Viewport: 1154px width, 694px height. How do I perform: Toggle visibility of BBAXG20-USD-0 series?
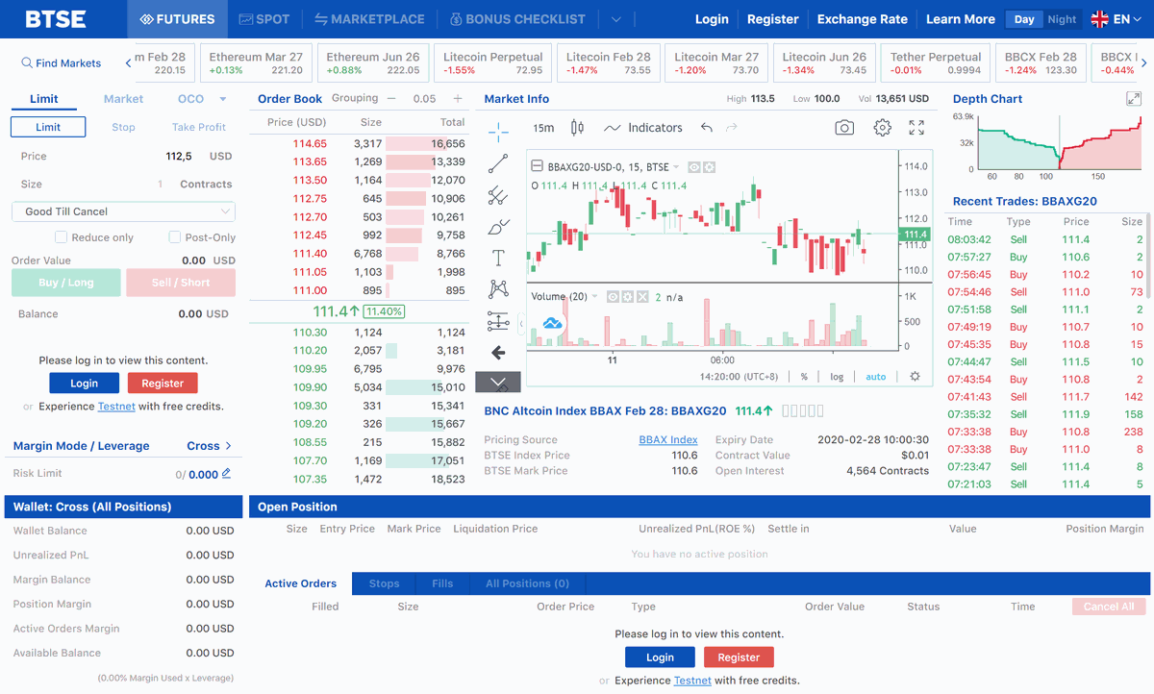(694, 167)
